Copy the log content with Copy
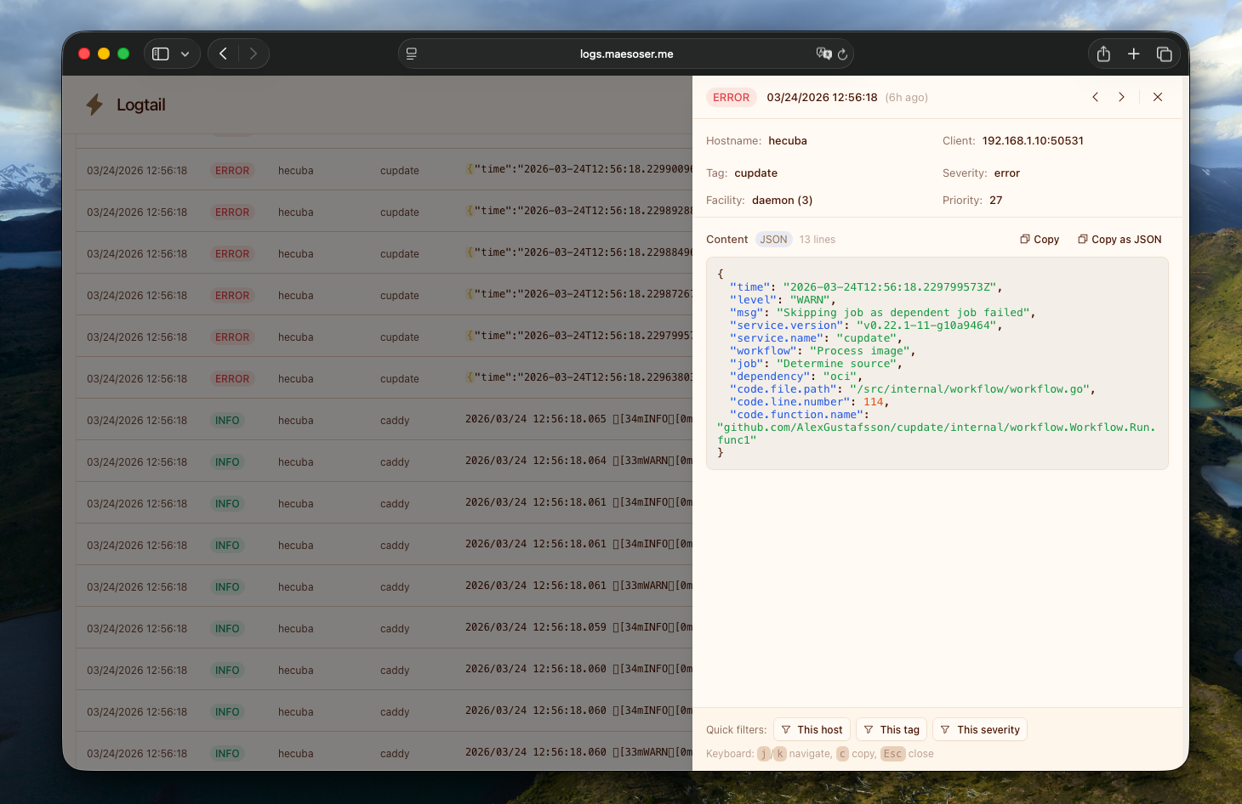This screenshot has width=1242, height=804. click(x=1040, y=240)
